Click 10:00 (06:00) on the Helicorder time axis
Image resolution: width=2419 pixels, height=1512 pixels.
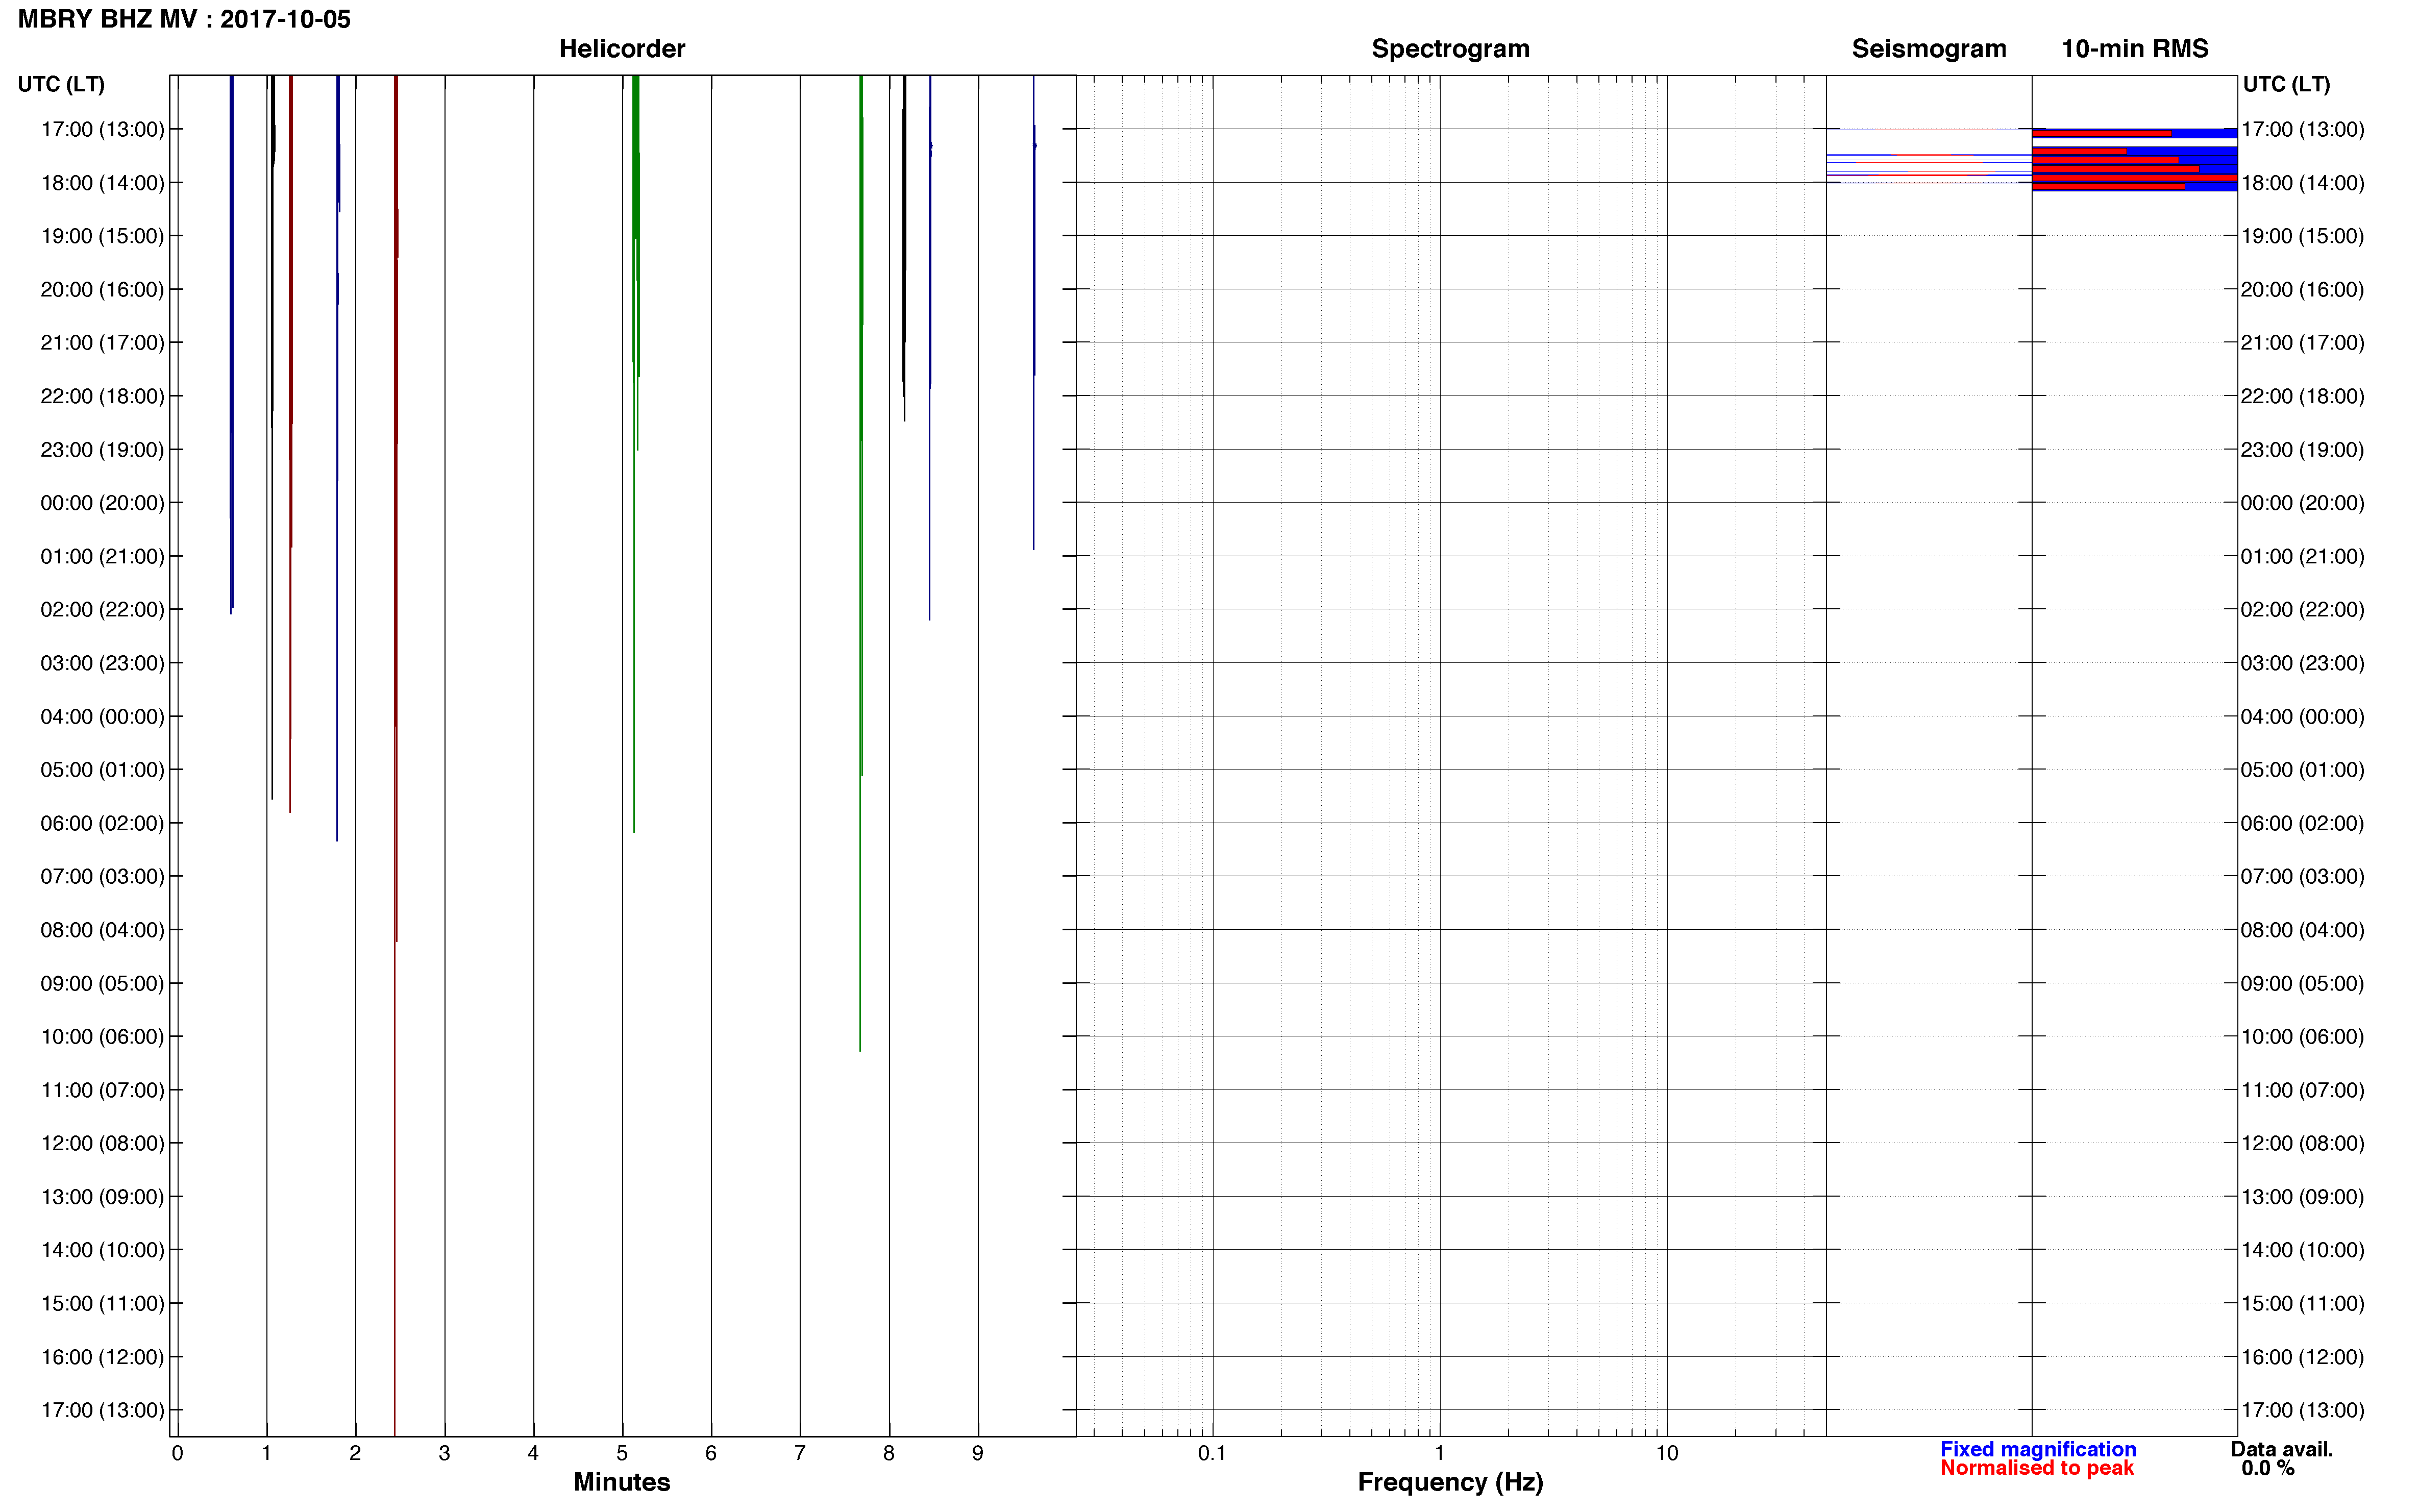(102, 1036)
